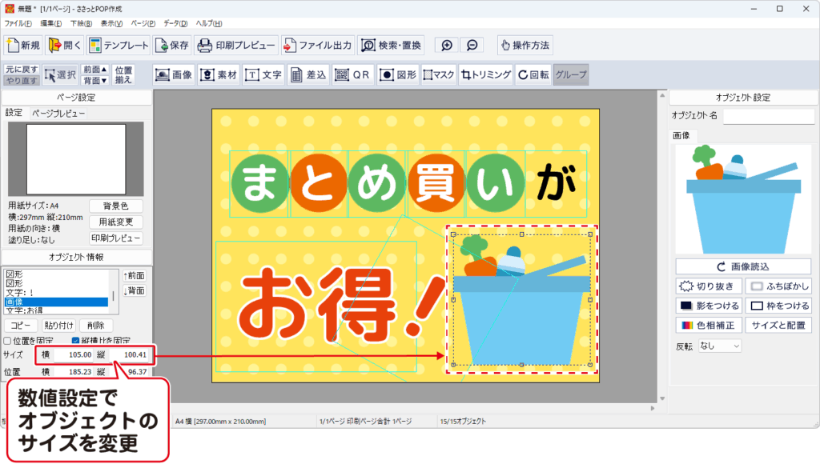Click the 回転 (Rotate) tool icon

pyautogui.click(x=533, y=75)
